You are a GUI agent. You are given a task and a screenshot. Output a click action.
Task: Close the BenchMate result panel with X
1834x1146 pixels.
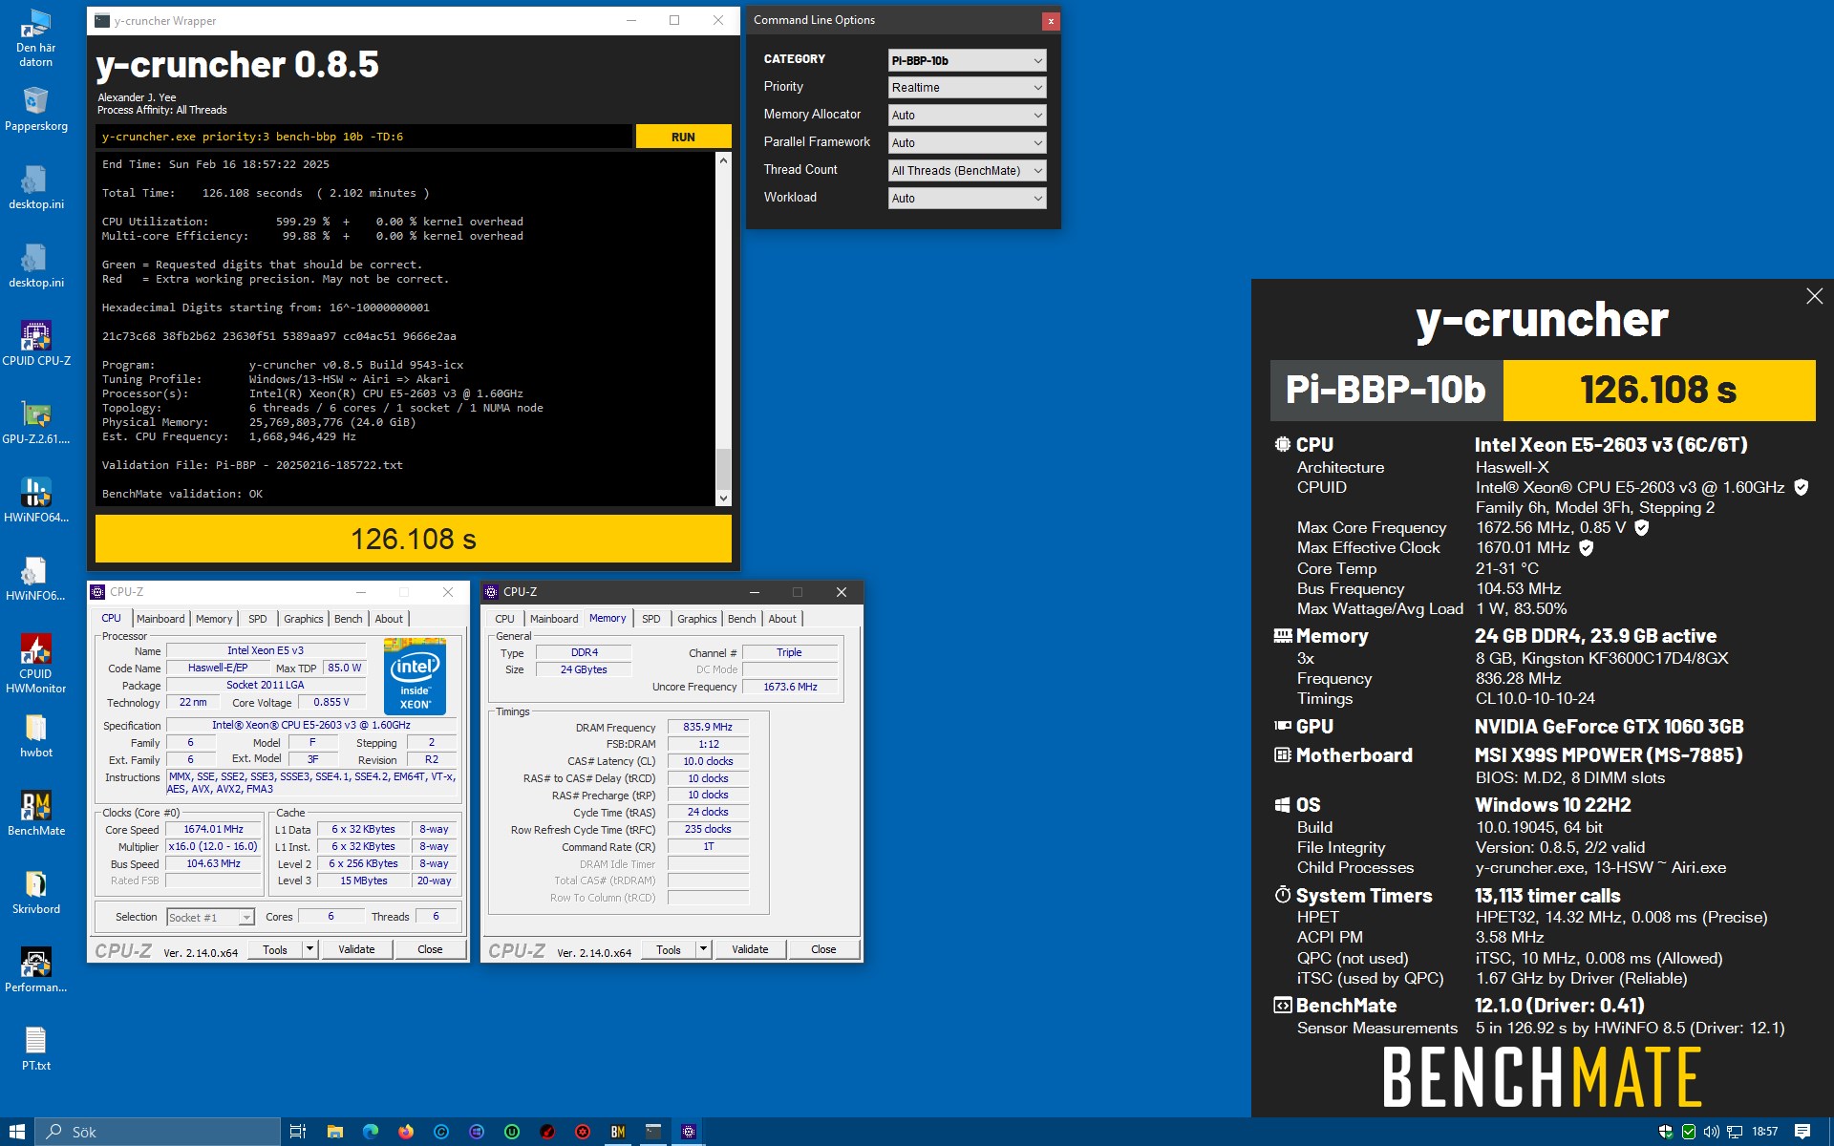tap(1814, 296)
